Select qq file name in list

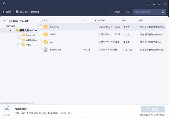click(x=52, y=42)
